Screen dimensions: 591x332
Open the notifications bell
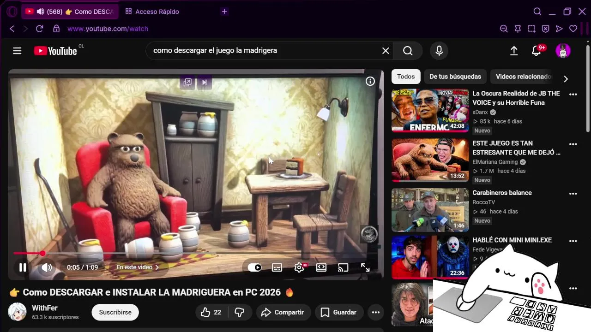(536, 51)
